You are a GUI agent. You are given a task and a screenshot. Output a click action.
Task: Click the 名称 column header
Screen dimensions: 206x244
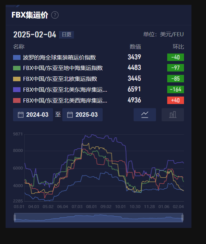pos(19,47)
